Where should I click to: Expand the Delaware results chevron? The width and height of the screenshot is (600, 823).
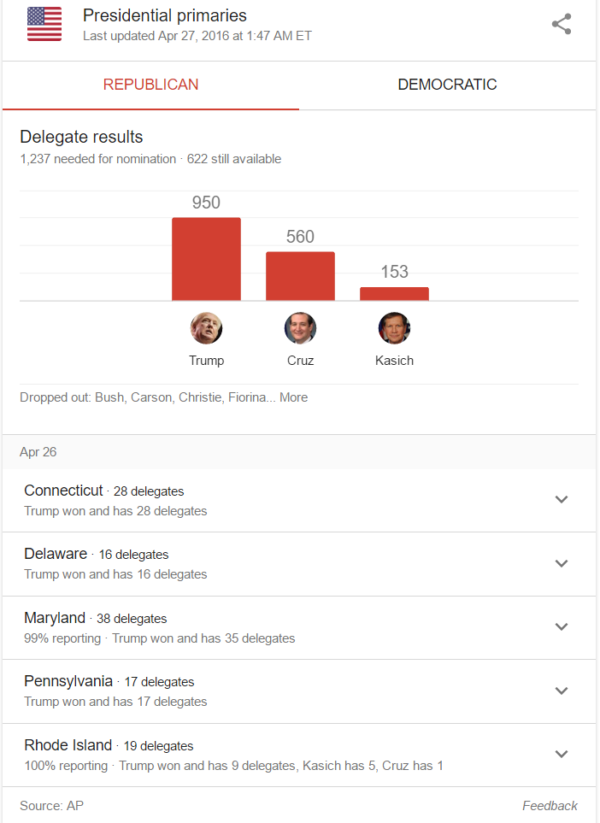point(562,563)
